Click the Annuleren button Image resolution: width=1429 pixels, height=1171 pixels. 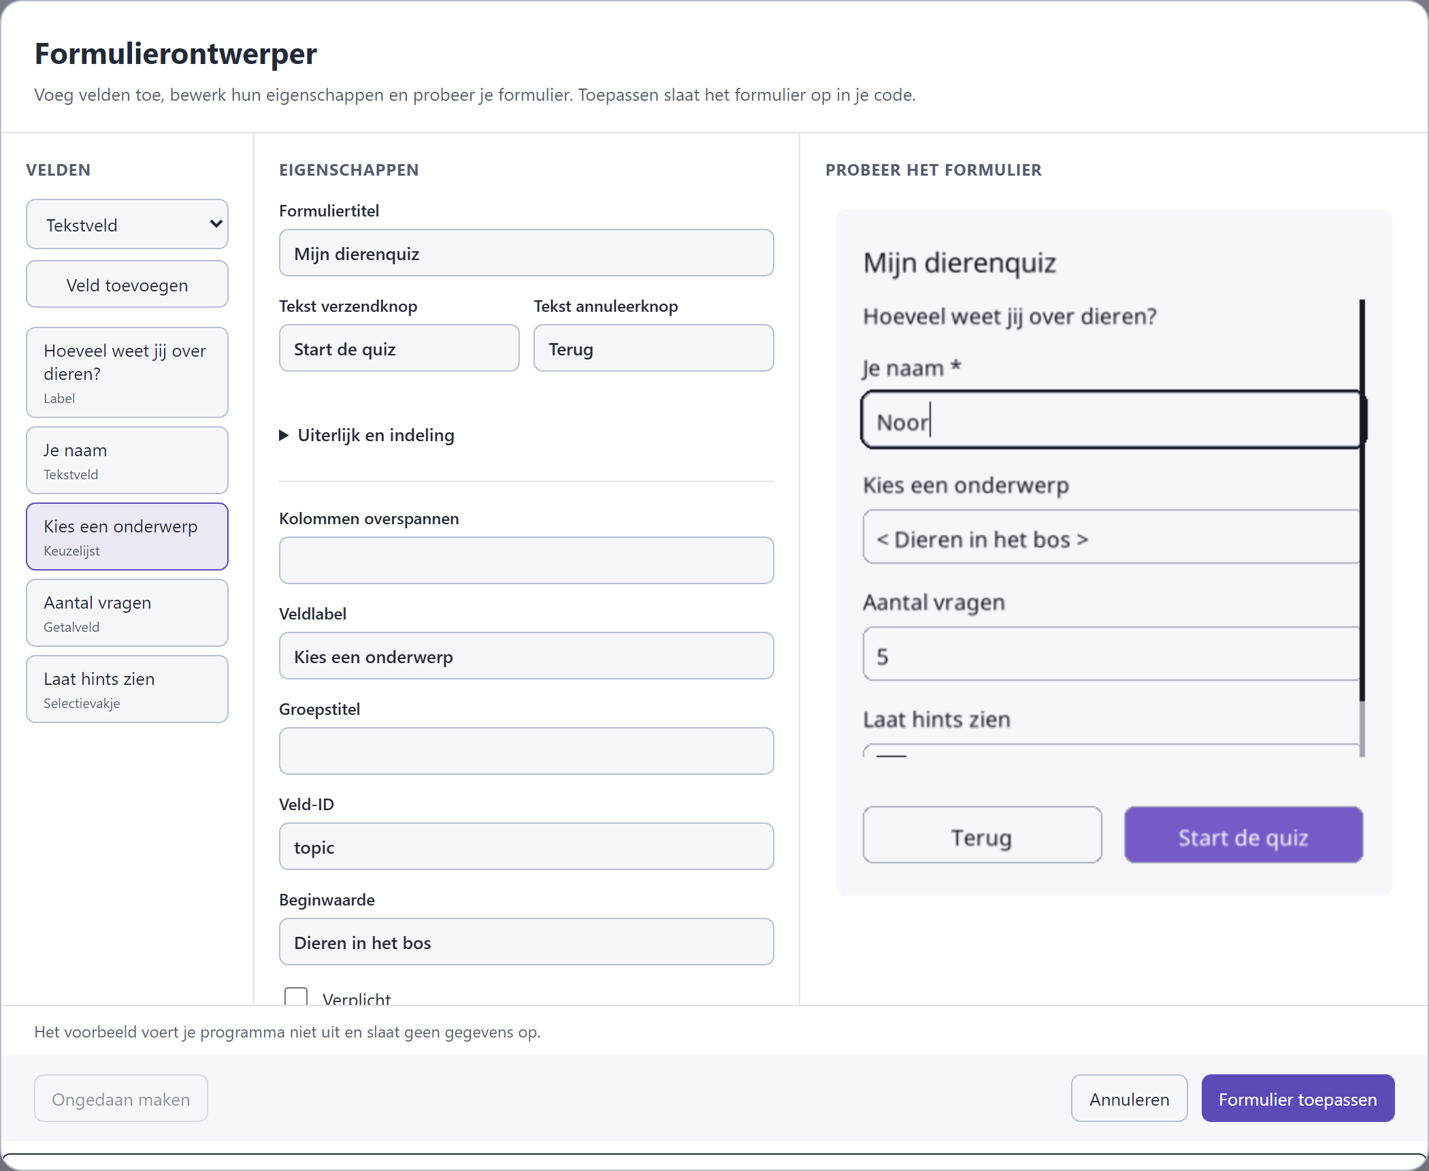tap(1129, 1098)
